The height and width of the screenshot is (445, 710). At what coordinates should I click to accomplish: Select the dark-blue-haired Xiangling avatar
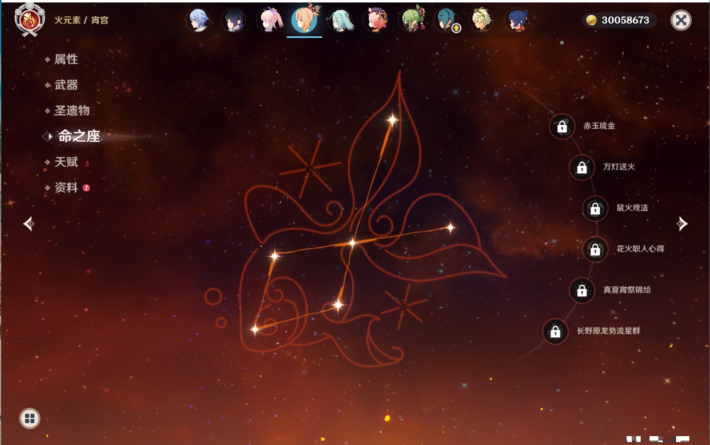[x=517, y=20]
